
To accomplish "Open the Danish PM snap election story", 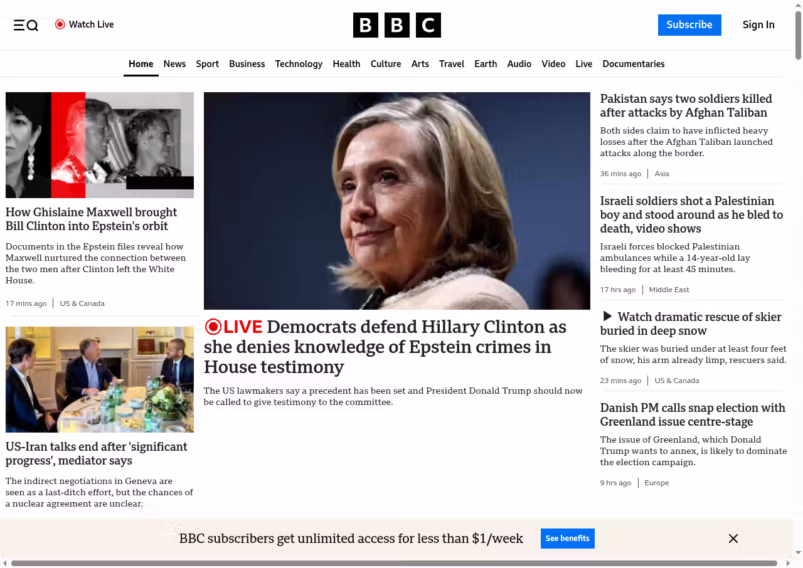I will point(693,414).
